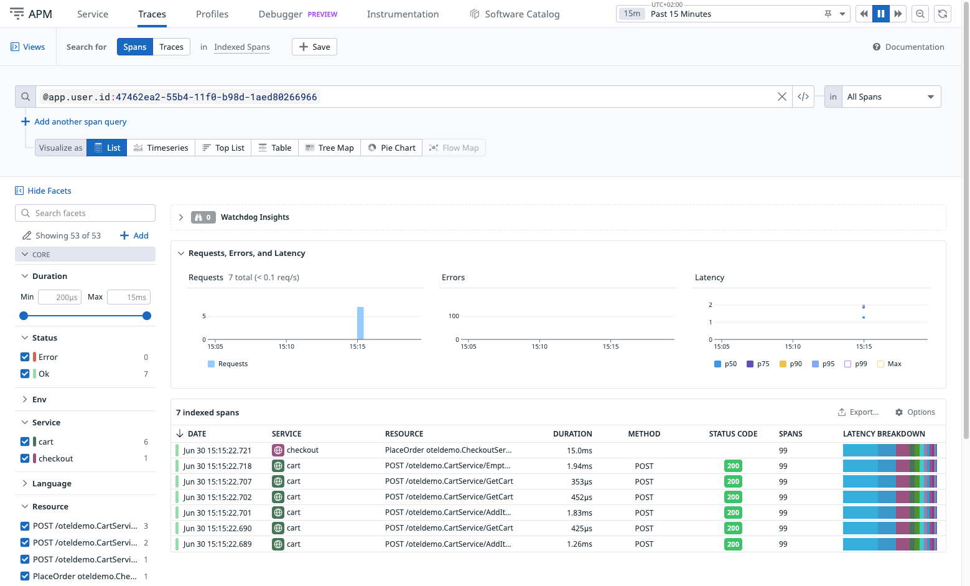
Task: Switch search to Traces
Action: 171,47
